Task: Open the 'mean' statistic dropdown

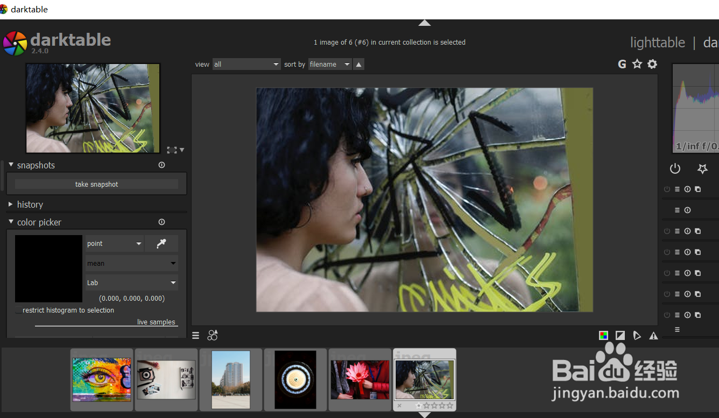Action: coord(132,264)
